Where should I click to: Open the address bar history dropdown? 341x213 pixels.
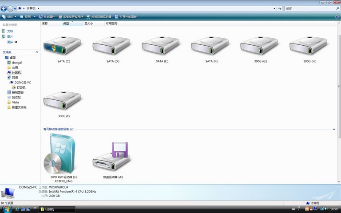click(x=274, y=8)
